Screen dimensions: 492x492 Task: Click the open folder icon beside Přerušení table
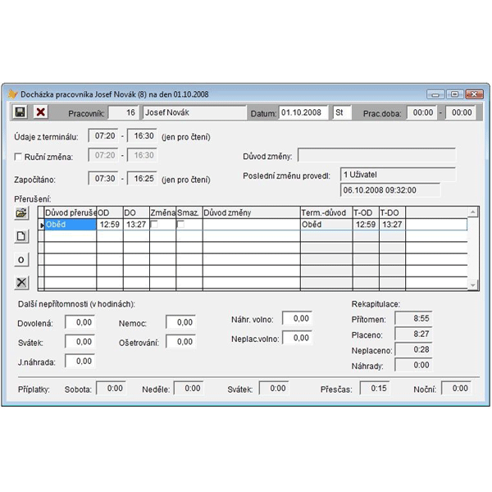pyautogui.click(x=21, y=213)
